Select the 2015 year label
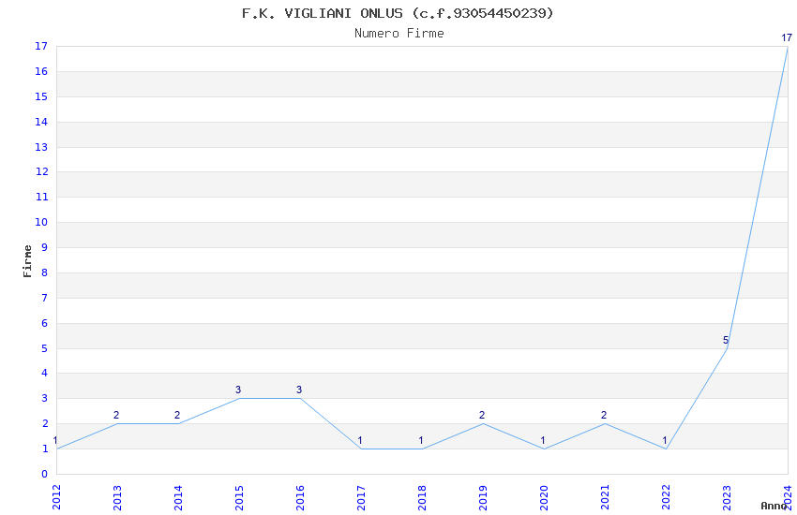 point(239,497)
